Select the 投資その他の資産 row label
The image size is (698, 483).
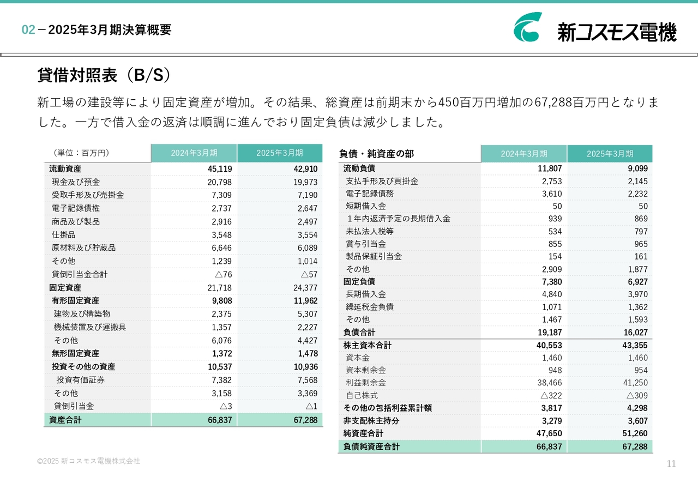83,367
